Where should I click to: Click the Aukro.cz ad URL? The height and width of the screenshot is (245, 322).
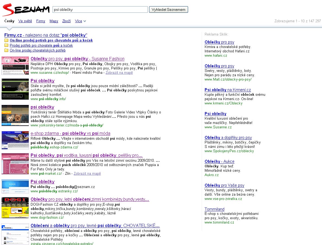[211, 175]
